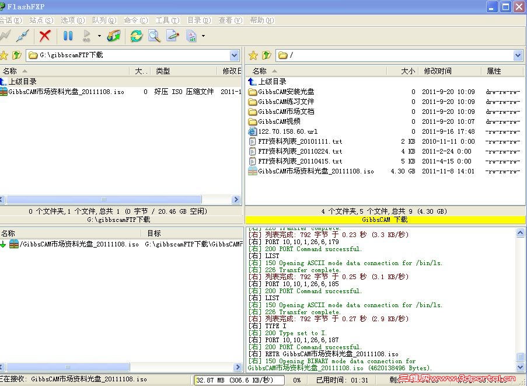Open the 会话(E) menu
Screen dimensions: 527x386
(11, 20)
